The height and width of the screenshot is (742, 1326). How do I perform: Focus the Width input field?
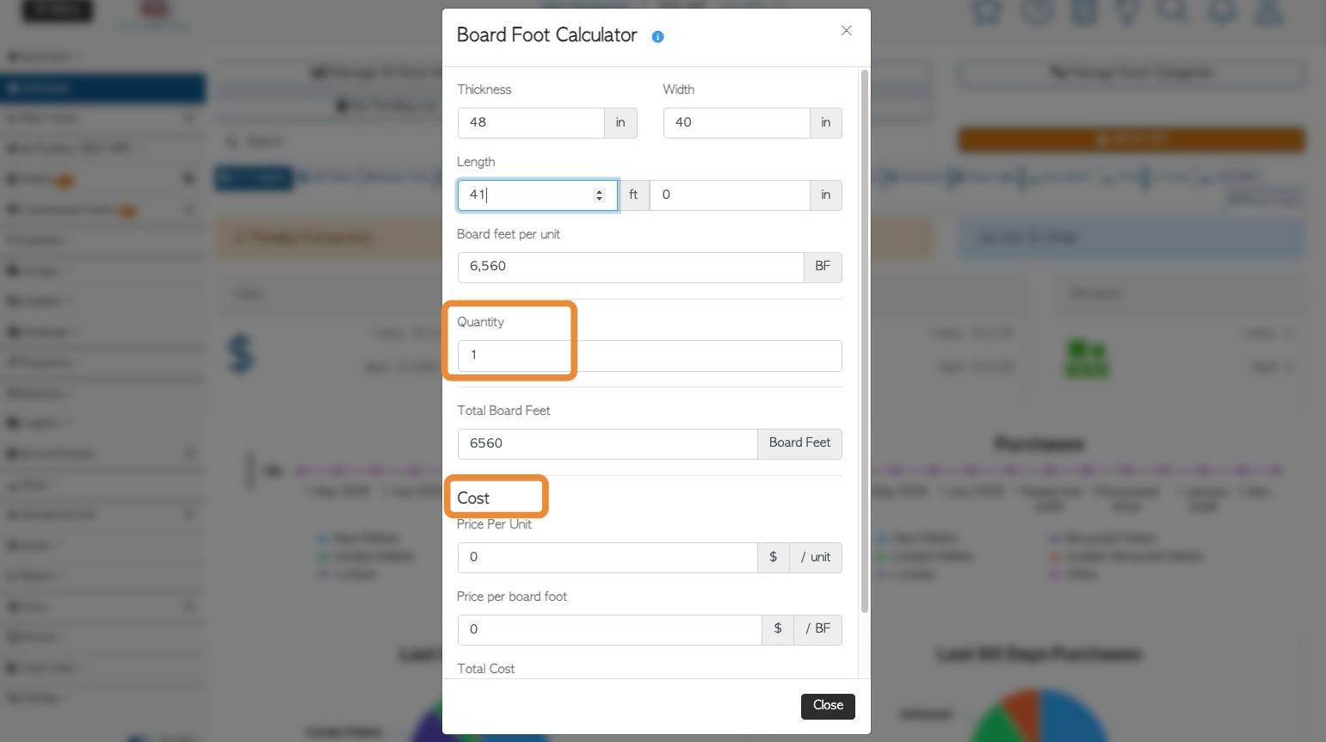coord(736,122)
